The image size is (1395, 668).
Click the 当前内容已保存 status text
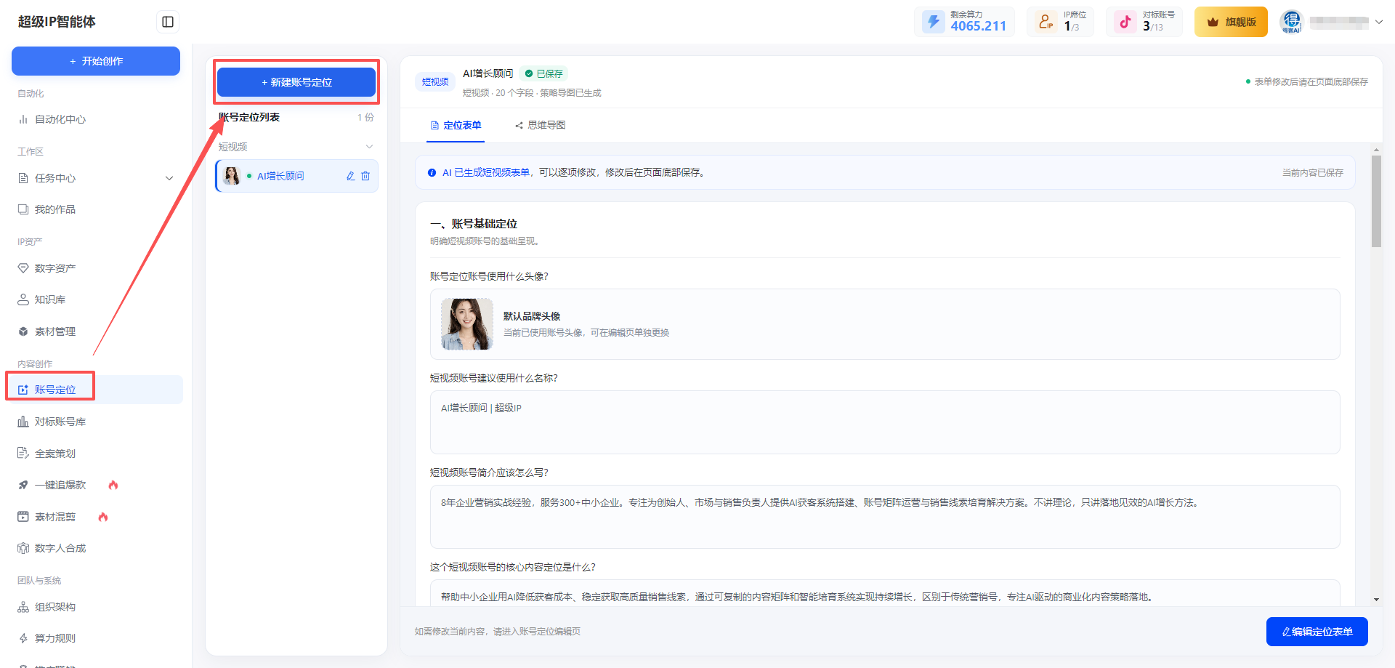coord(1312,172)
